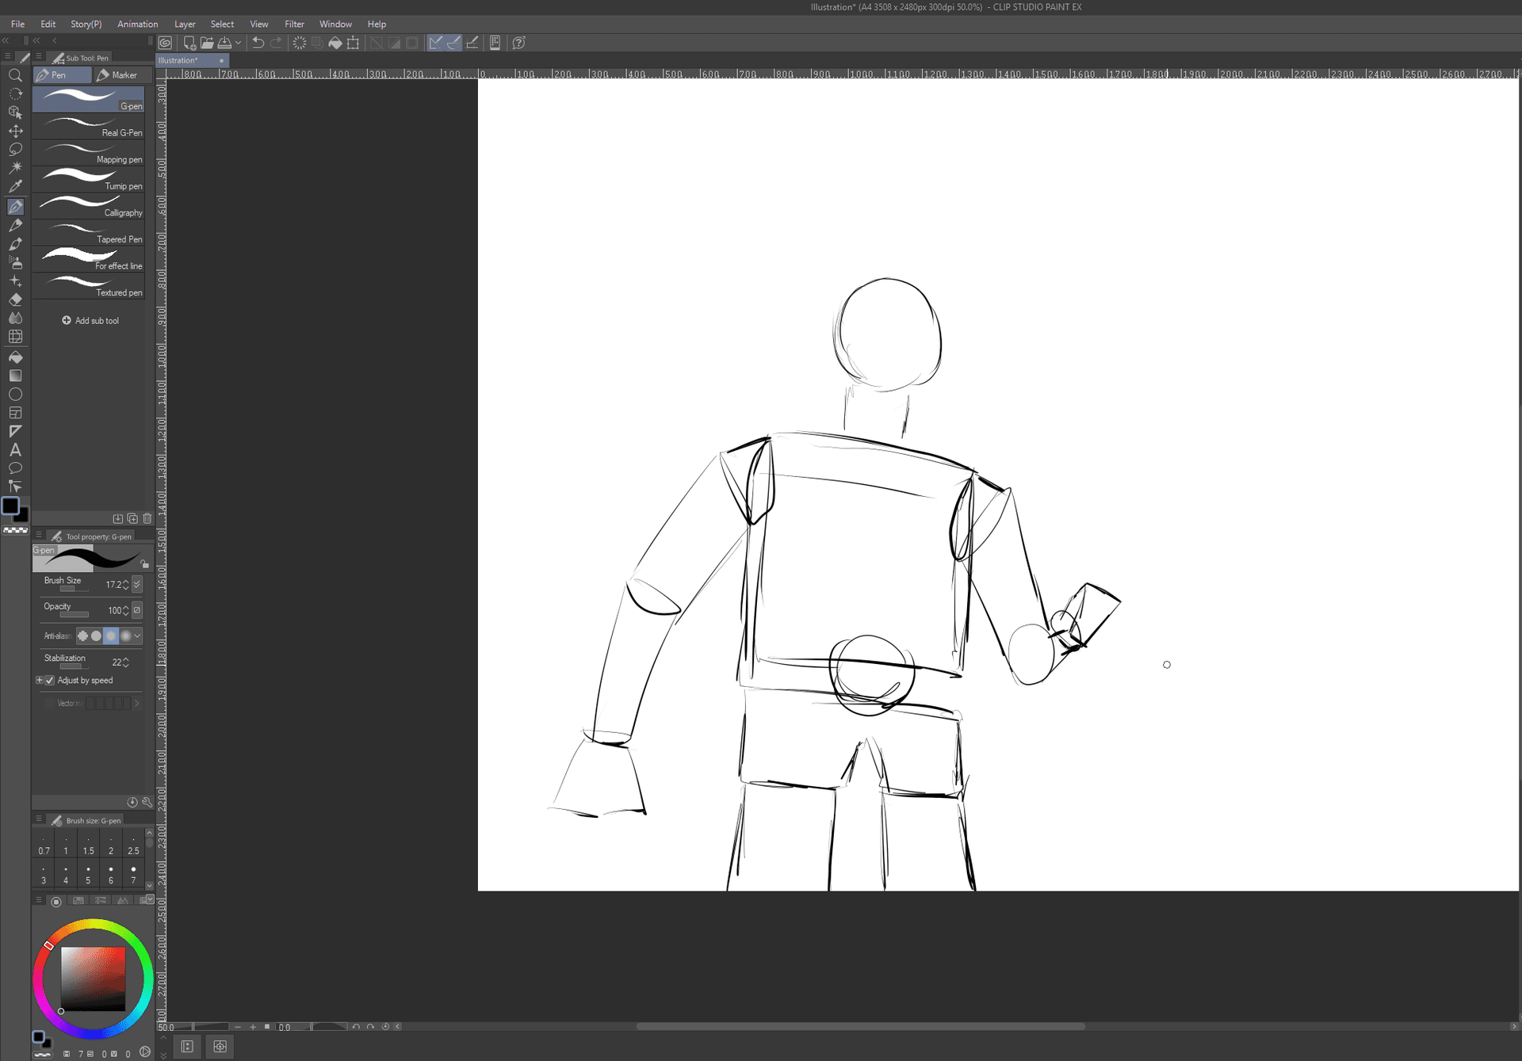Image resolution: width=1522 pixels, height=1061 pixels.
Task: Open the save options dropdown arrow
Action: [238, 43]
